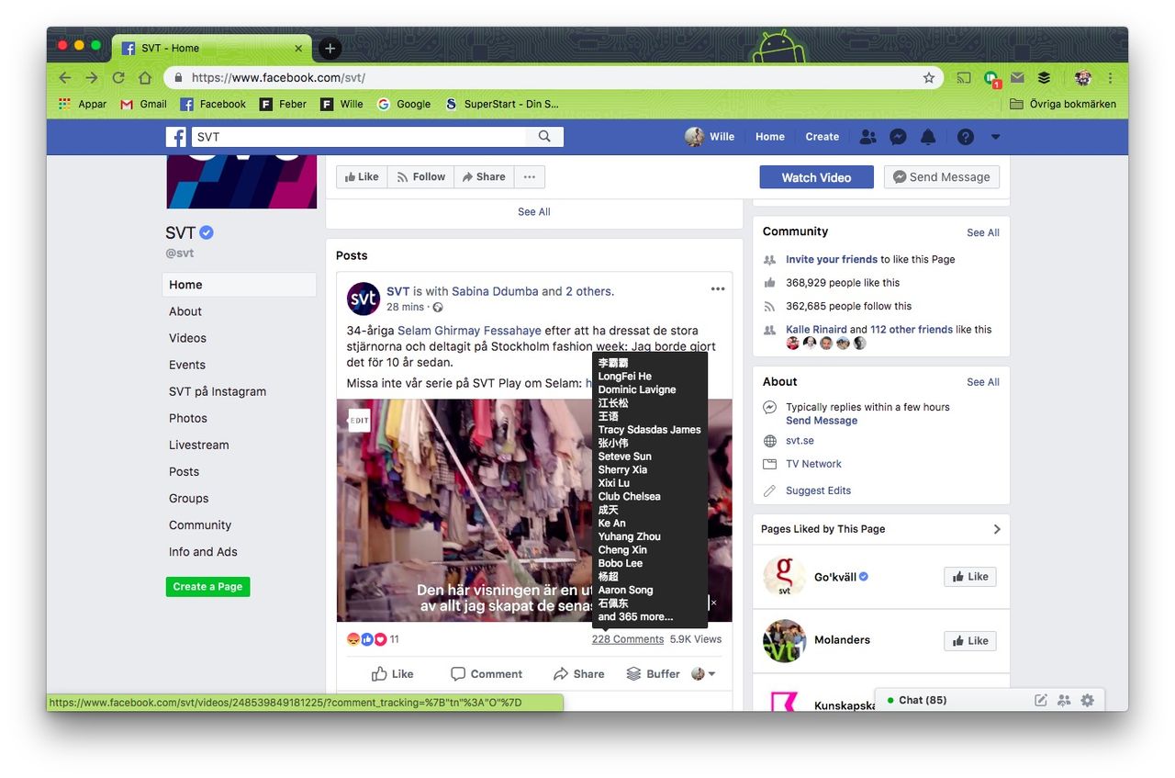Open the post-as profile selector dropdown
Image resolution: width=1175 pixels, height=778 pixels.
pos(703,674)
